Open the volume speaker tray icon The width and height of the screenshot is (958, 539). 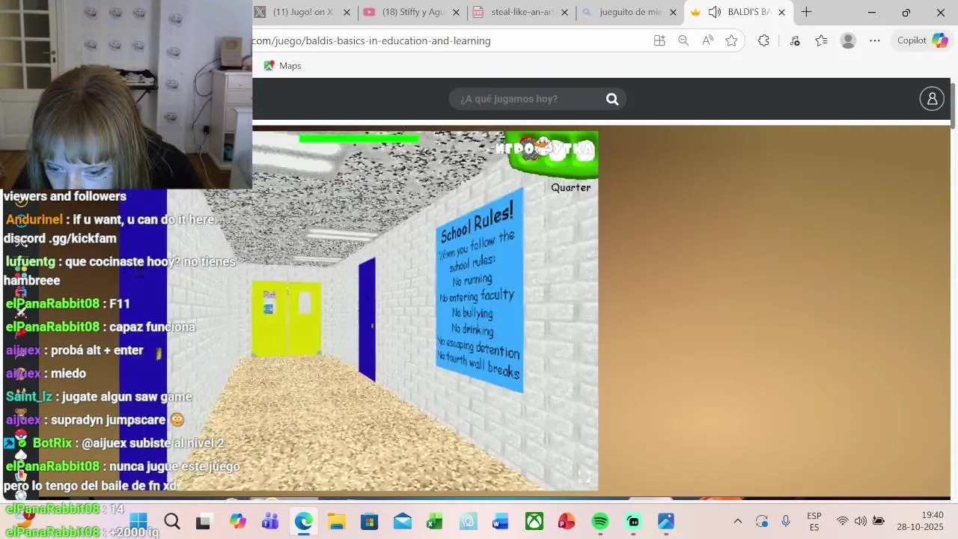860,521
